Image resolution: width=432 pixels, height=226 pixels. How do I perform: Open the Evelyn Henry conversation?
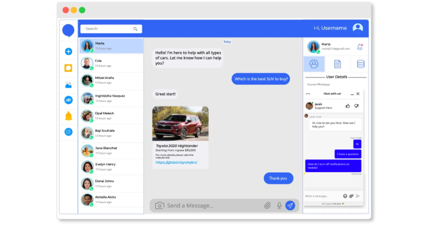(111, 167)
